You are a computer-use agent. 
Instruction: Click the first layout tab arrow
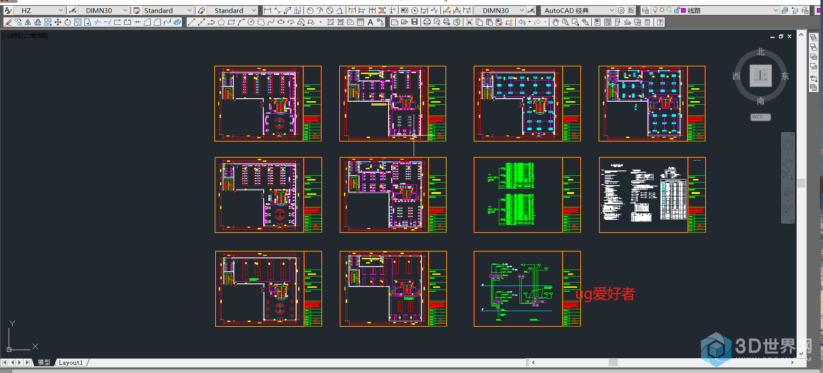click(4, 363)
